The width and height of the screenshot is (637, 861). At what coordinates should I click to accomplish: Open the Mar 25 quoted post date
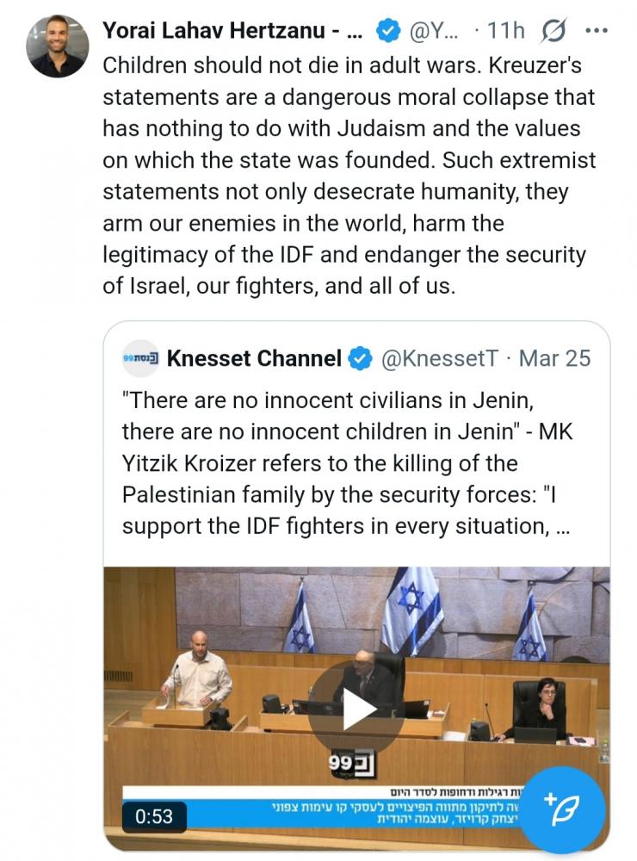pos(555,358)
